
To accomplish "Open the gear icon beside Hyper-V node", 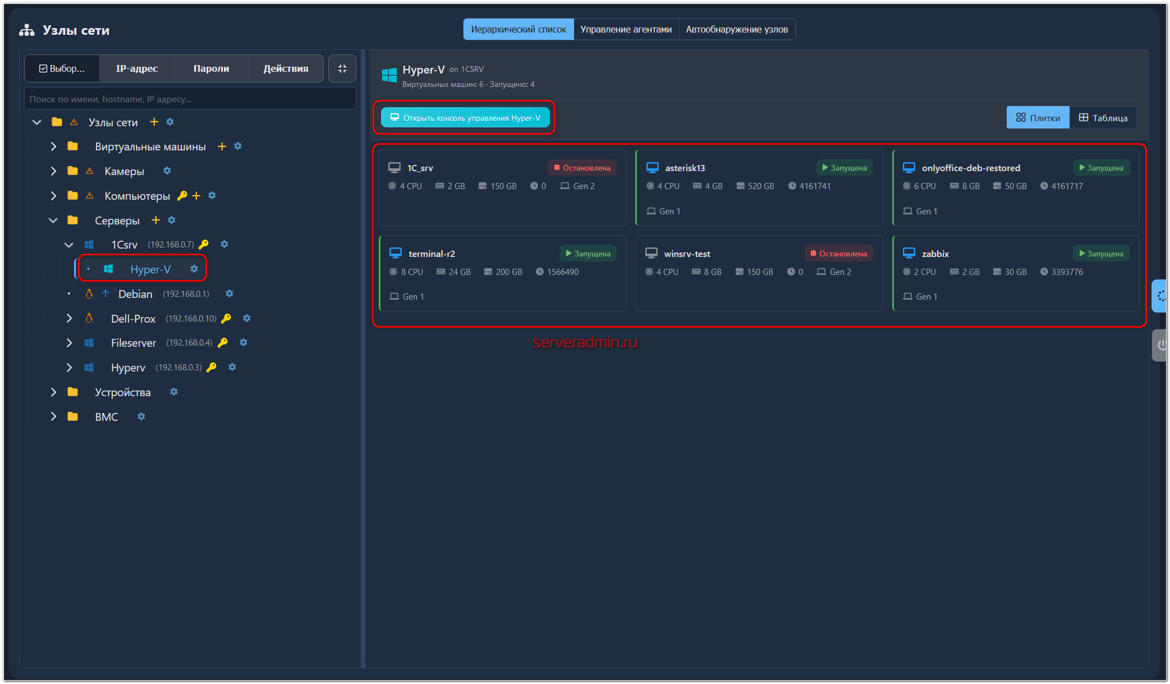I will tap(194, 269).
